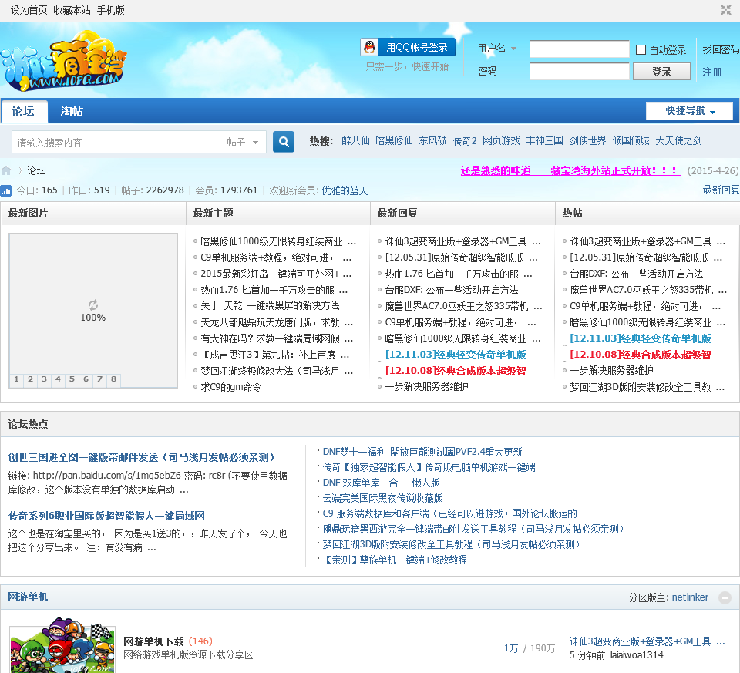740x673 pixels.
Task: Click 用QQ帐号登录 button
Action: (x=409, y=47)
